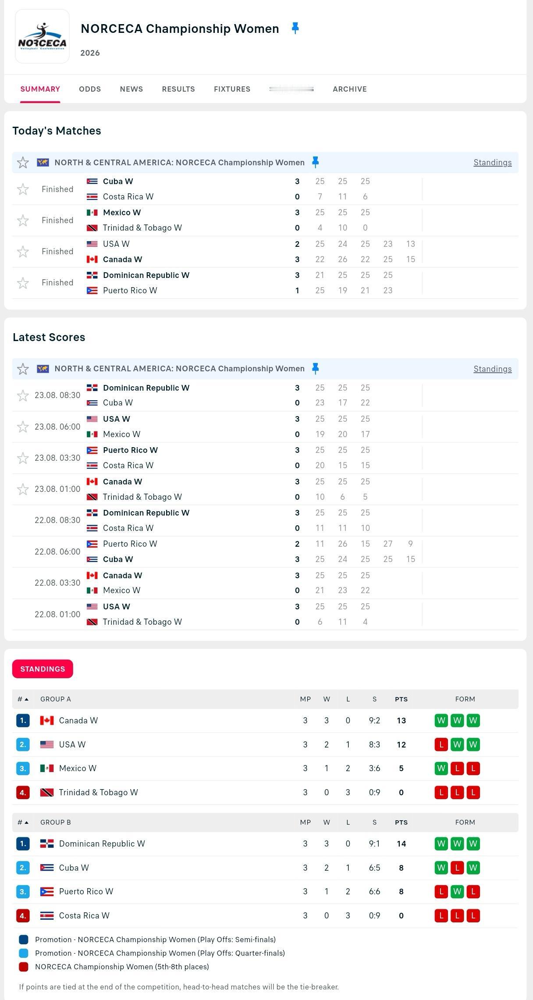Click the Puerto Rico flag in Today's Matches
Viewport: 533px width, 1000px height.
pyautogui.click(x=92, y=291)
